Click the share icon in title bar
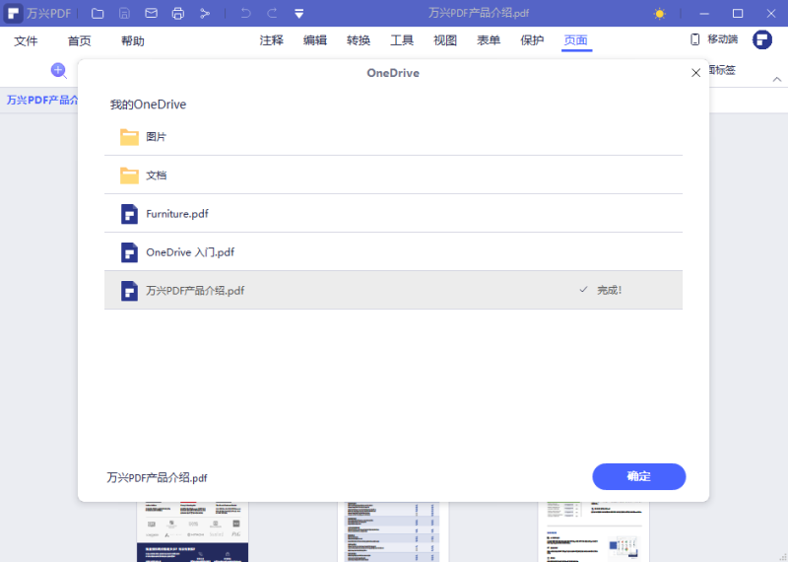Viewport: 788px width, 562px height. click(x=205, y=14)
